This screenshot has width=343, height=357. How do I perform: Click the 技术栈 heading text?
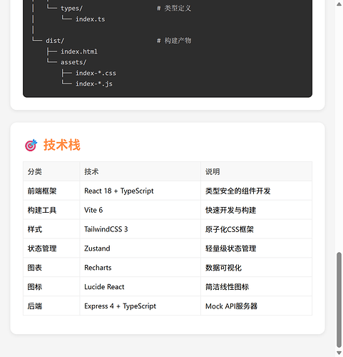click(62, 145)
